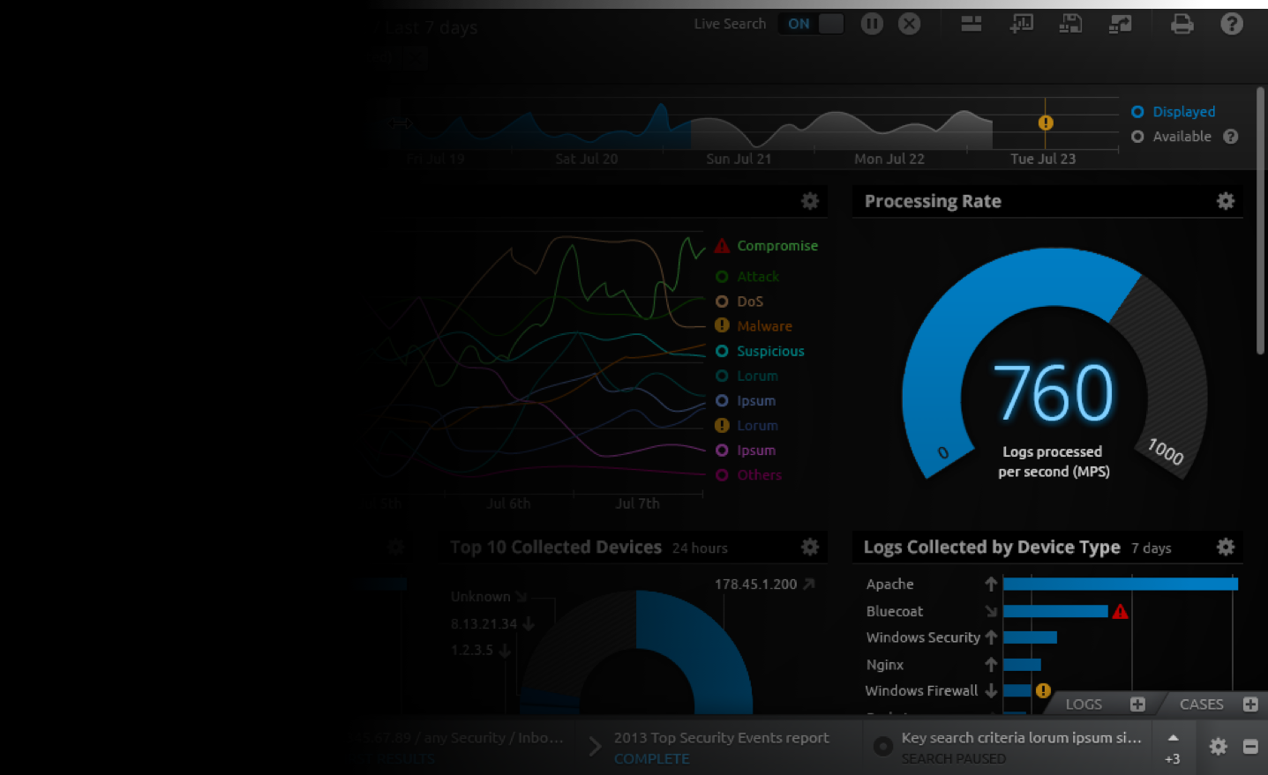Viewport: 1268px width, 775px height.
Task: Click the Logs Collected by Device Type heading
Action: point(992,548)
